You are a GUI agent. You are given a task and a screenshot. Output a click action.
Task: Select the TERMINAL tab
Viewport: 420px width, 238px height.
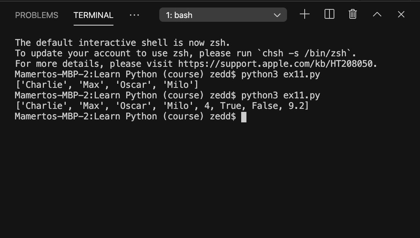tap(93, 16)
